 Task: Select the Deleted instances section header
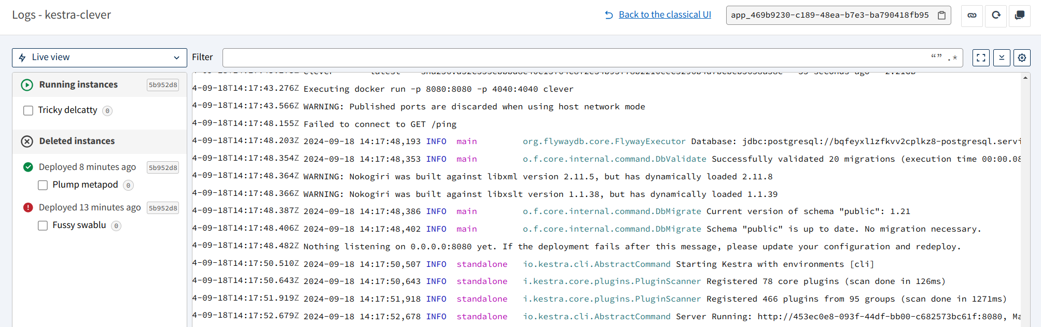[77, 141]
